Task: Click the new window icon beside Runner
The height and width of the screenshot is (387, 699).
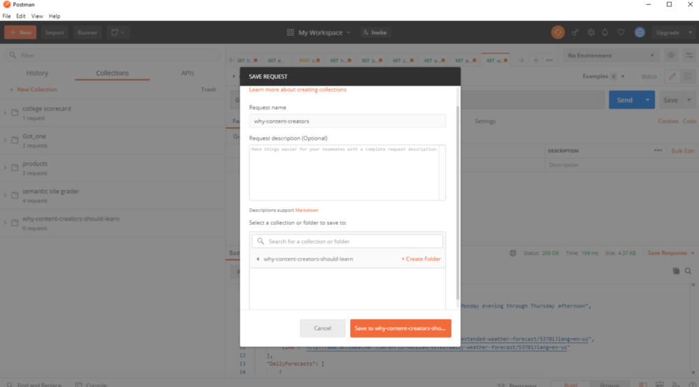Action: (118, 33)
